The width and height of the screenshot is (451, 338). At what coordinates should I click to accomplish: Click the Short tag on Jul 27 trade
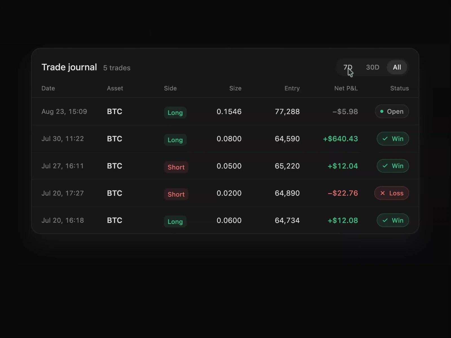(176, 167)
